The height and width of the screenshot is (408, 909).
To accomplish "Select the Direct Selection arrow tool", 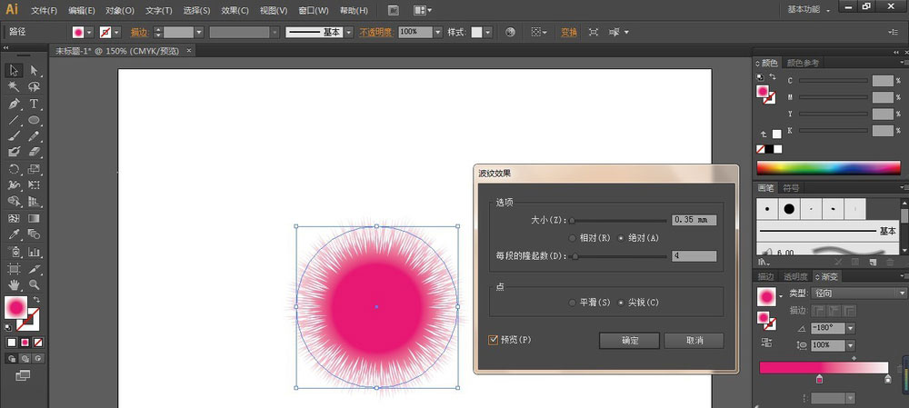I will pos(34,70).
